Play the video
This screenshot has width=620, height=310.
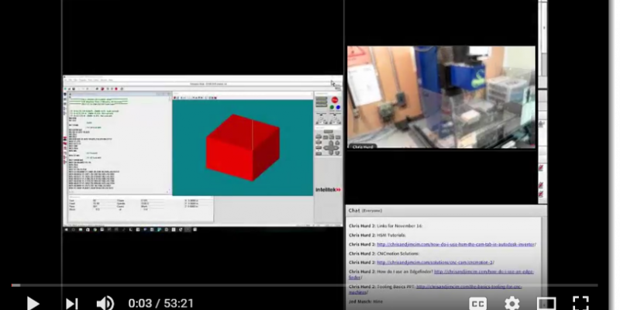[32, 303]
